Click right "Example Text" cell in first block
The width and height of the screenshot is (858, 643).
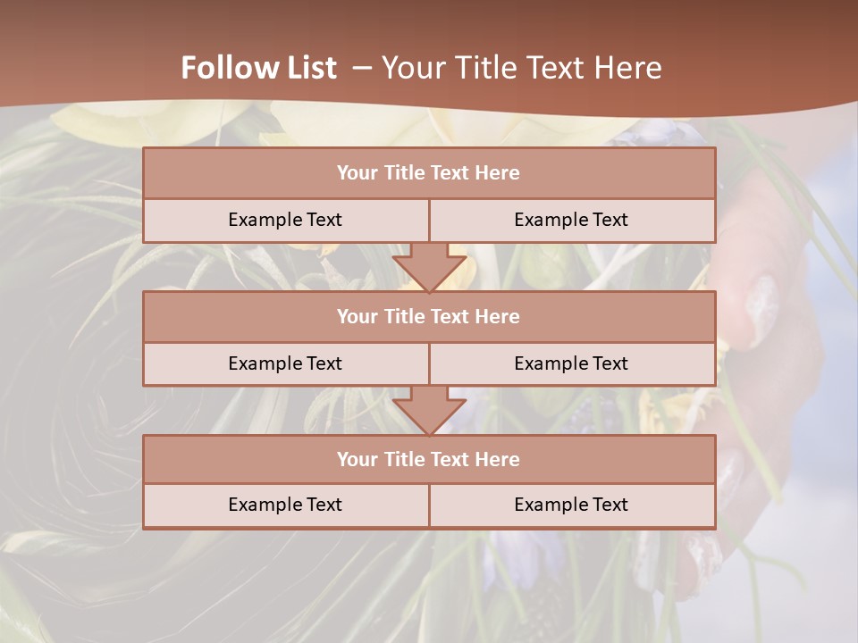coord(571,220)
